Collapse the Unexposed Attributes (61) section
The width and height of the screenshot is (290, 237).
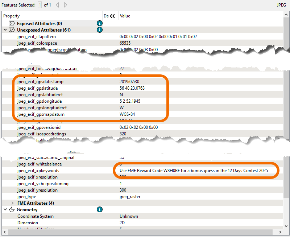click(5, 30)
